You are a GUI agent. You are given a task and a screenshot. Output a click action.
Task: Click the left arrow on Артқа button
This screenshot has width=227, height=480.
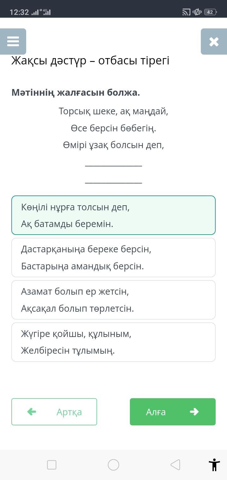(x=32, y=411)
